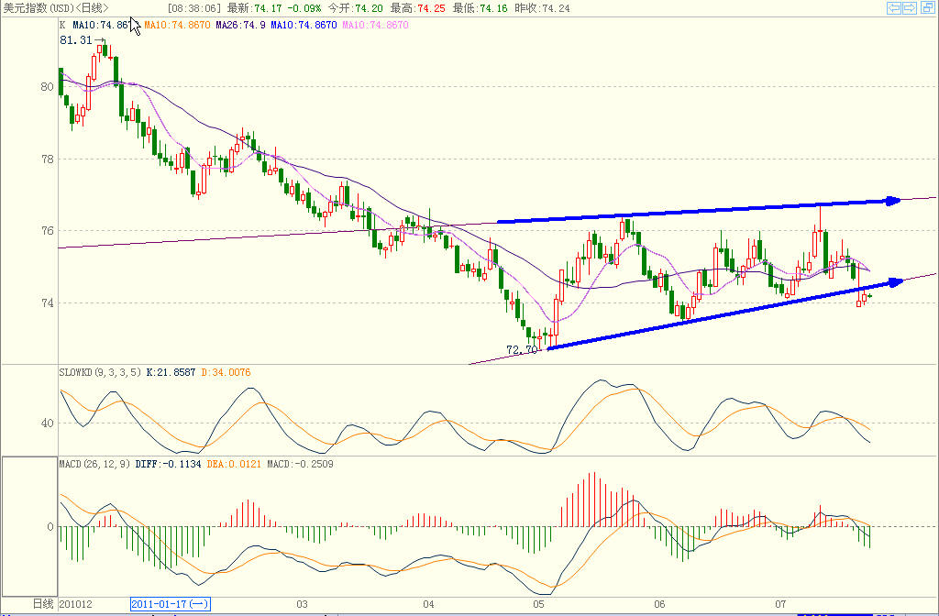Click the 72.70 low price marker
This screenshot has width=939, height=616.
click(522, 349)
